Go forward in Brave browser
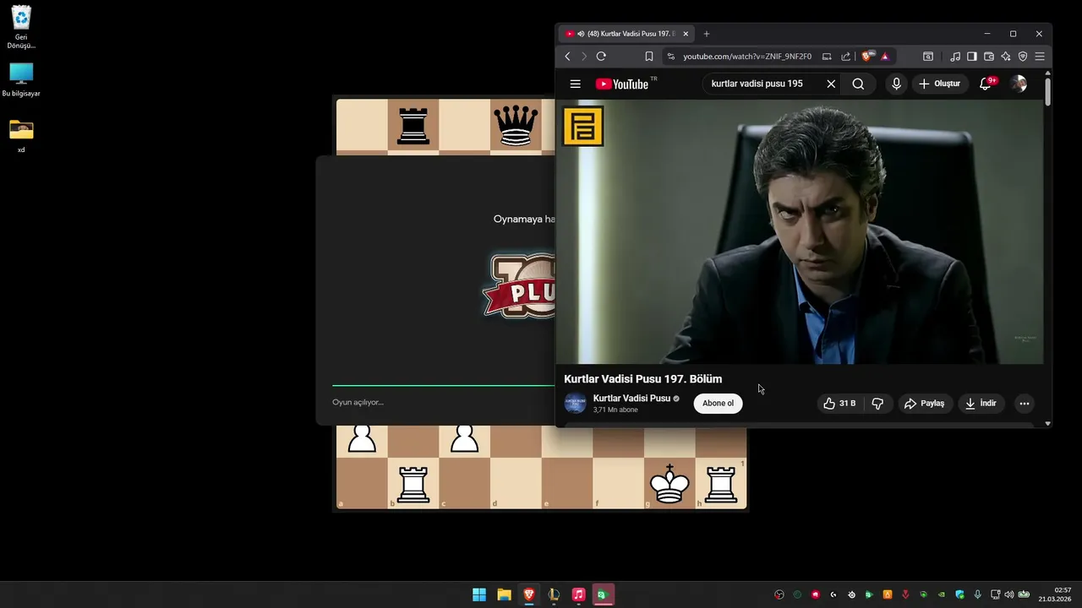 pyautogui.click(x=583, y=57)
